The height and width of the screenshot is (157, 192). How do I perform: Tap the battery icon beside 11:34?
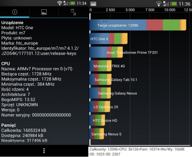point(72,3)
